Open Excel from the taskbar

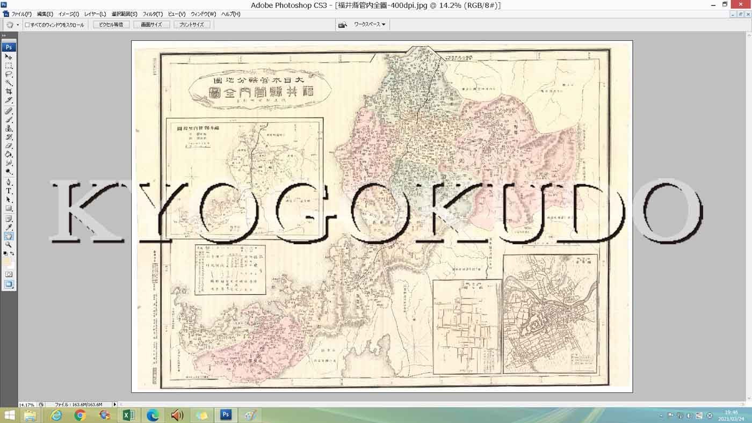click(128, 415)
